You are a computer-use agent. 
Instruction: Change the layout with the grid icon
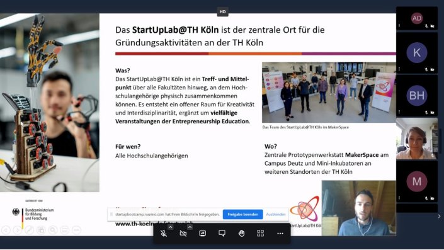(261, 233)
